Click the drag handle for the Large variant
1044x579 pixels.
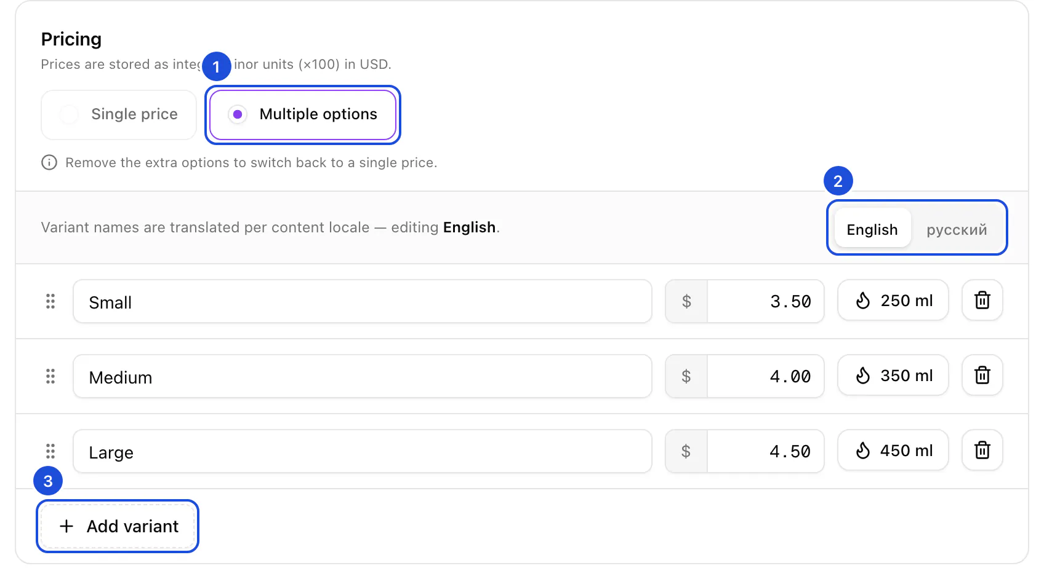pyautogui.click(x=50, y=451)
